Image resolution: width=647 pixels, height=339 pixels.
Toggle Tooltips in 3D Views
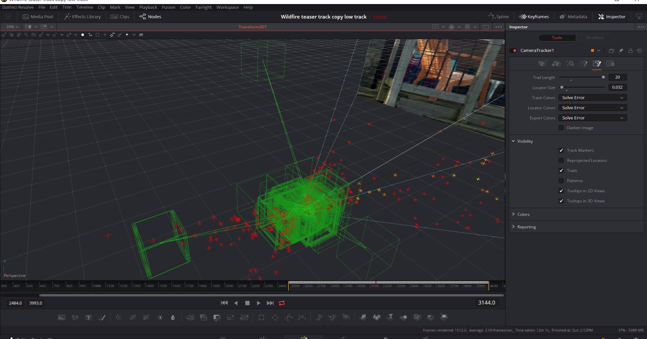point(561,201)
